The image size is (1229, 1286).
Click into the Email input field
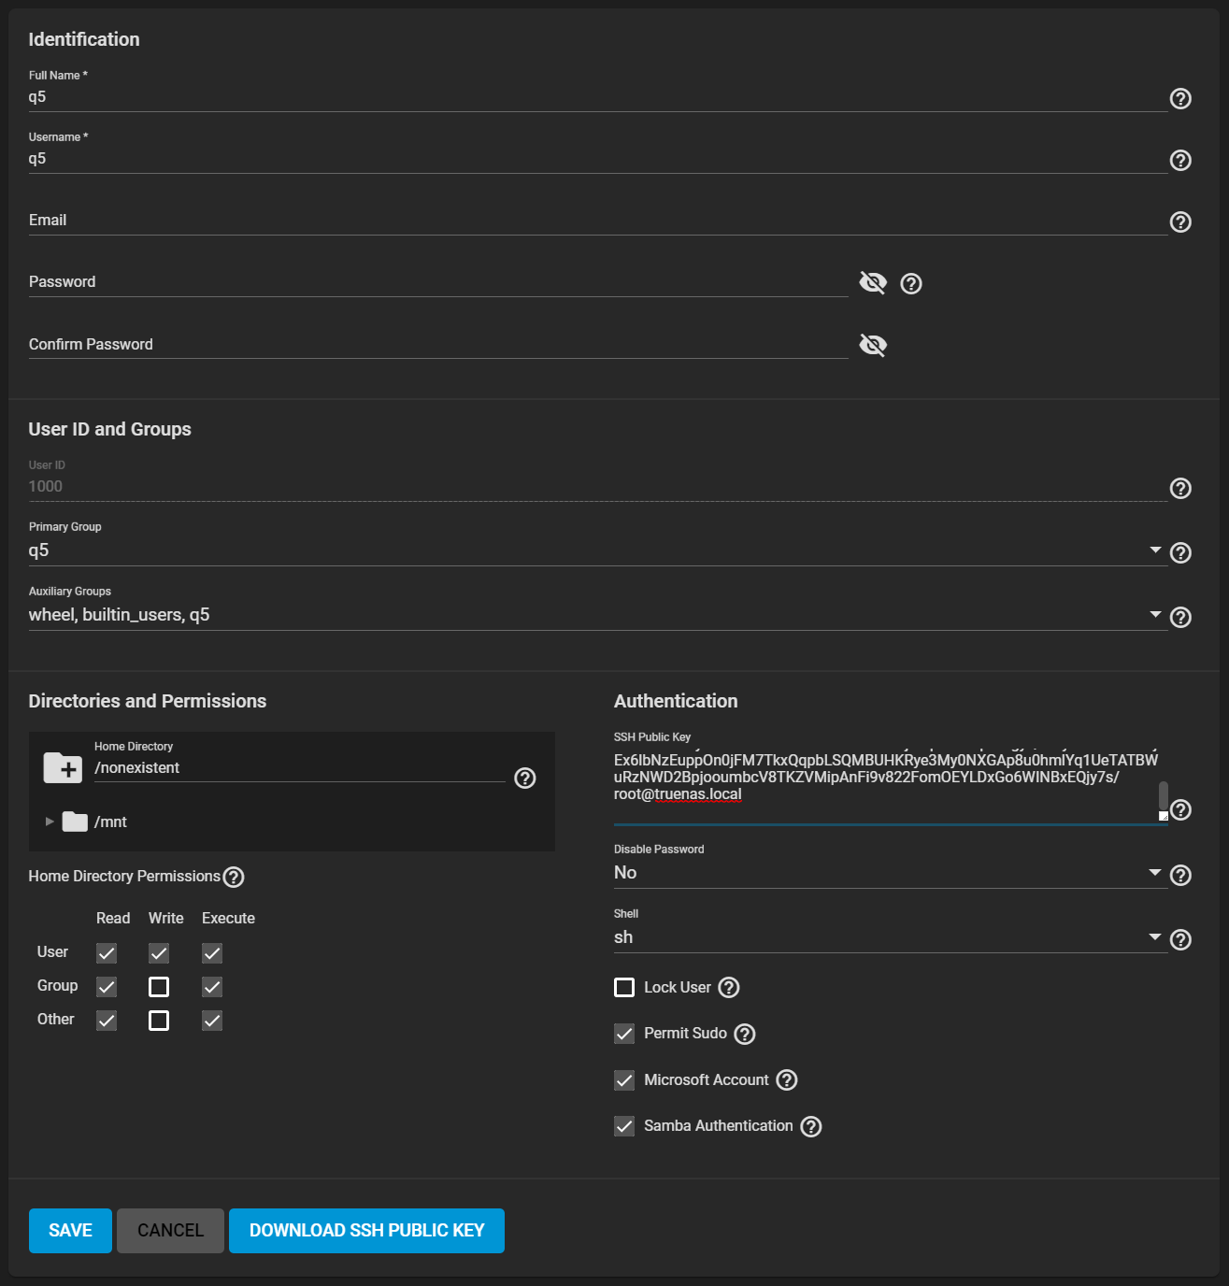(x=598, y=221)
